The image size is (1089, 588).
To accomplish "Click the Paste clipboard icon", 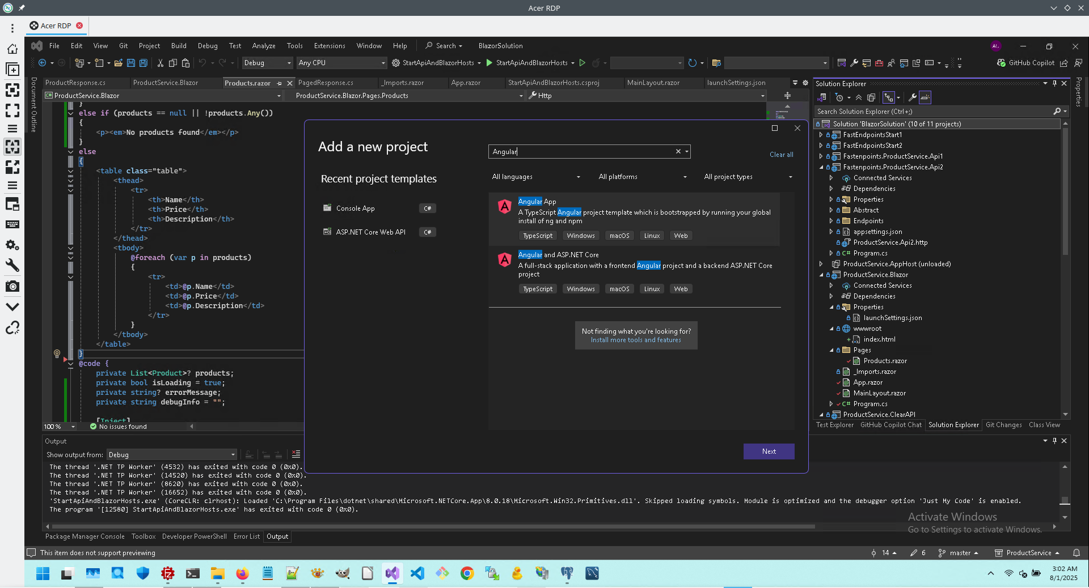I will point(185,63).
